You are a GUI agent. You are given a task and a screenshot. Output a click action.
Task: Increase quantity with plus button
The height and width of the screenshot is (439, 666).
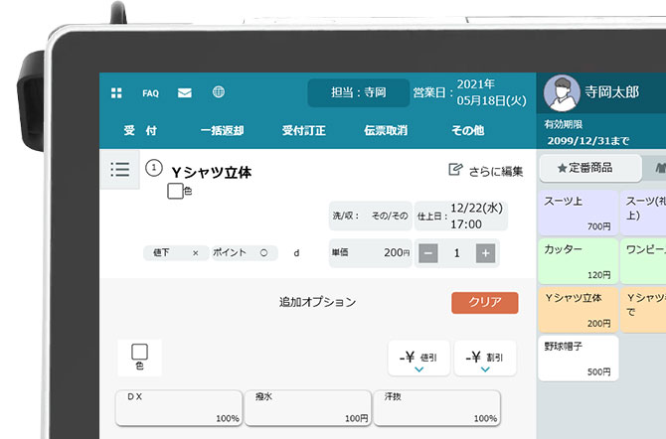point(485,253)
